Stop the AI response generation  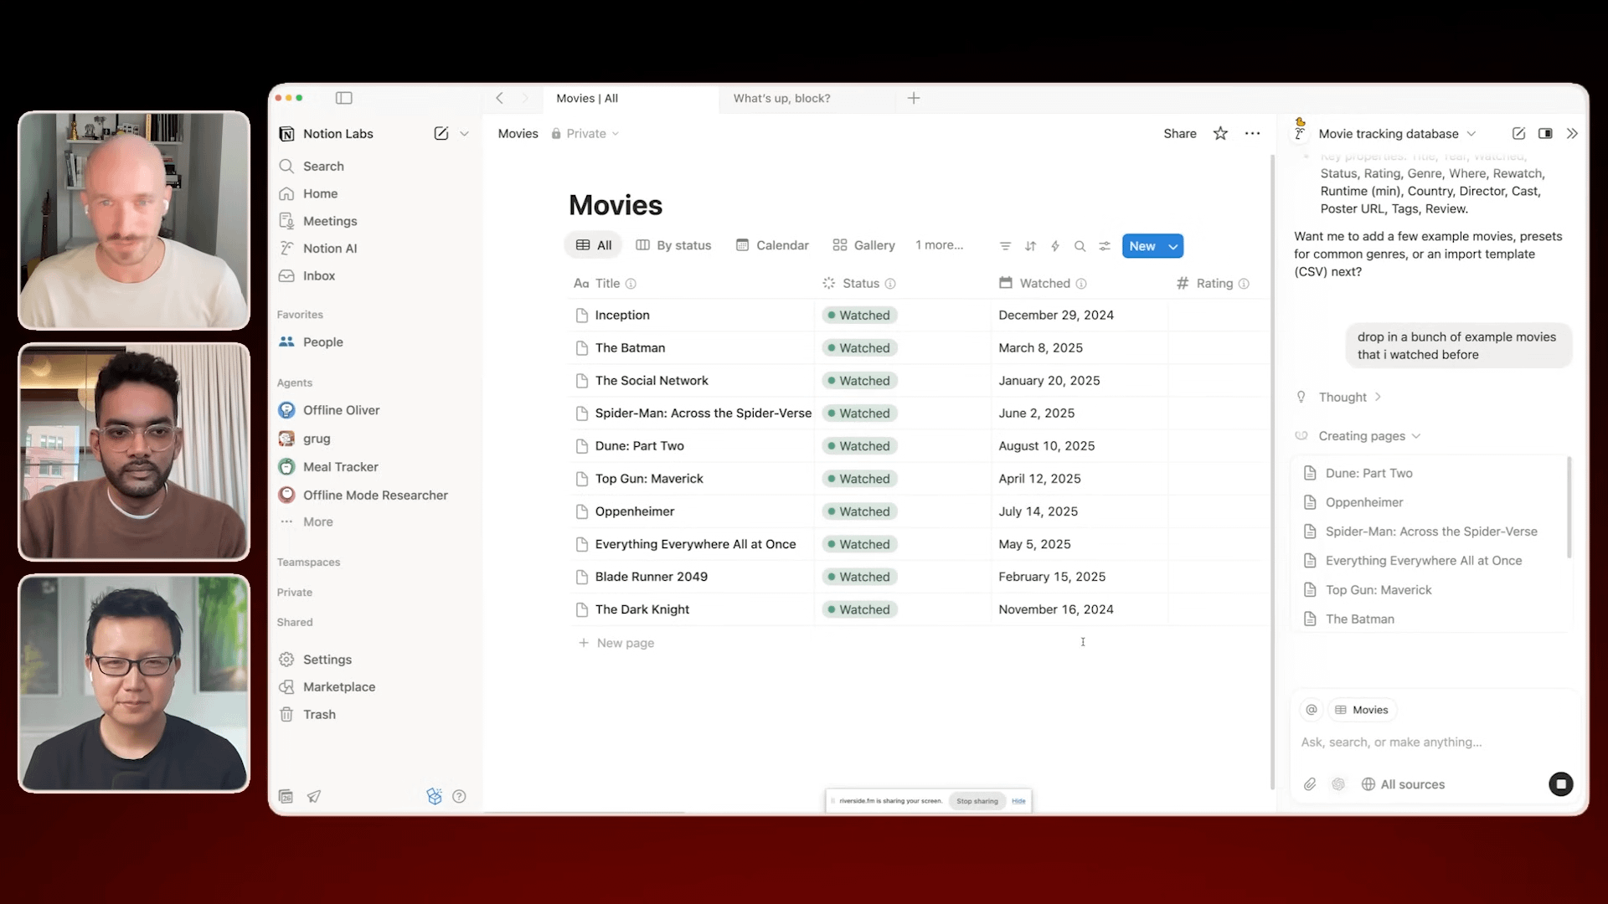point(1560,784)
